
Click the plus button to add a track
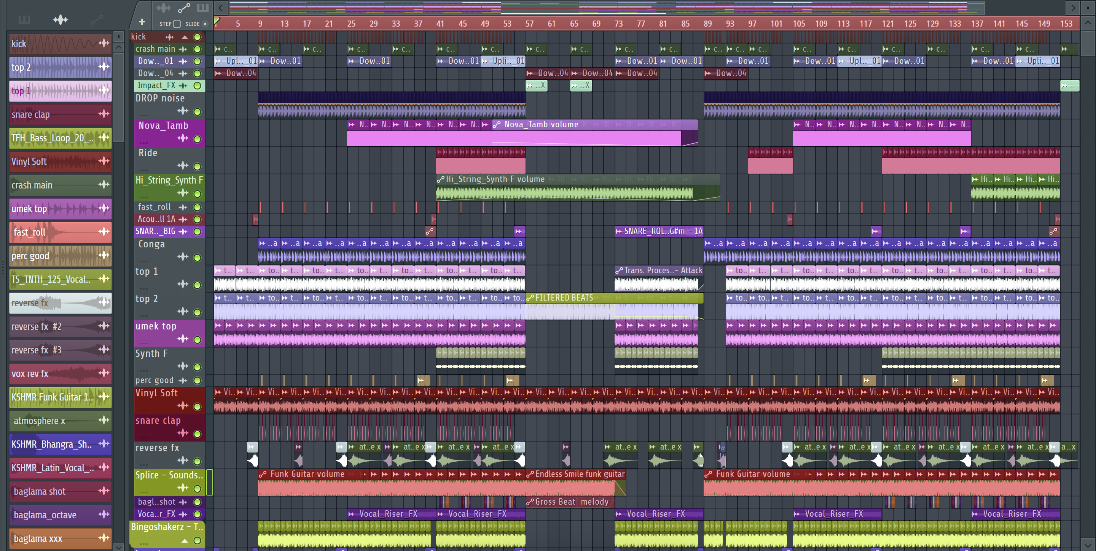142,22
